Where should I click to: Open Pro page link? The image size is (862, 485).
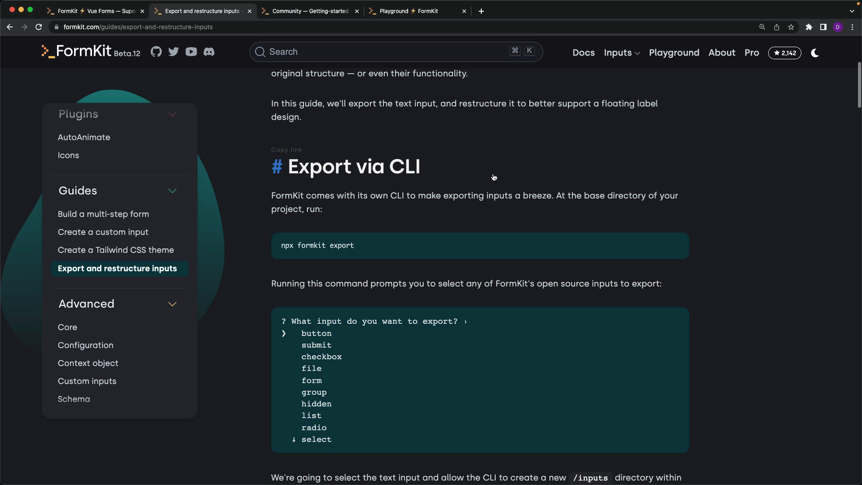752,53
